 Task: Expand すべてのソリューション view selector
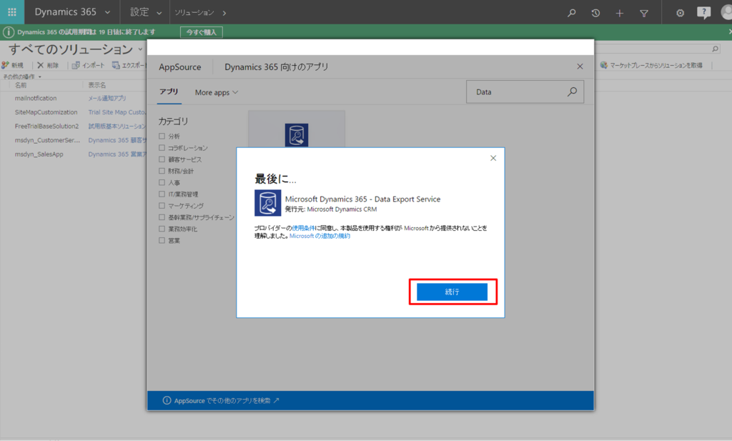click(x=140, y=49)
